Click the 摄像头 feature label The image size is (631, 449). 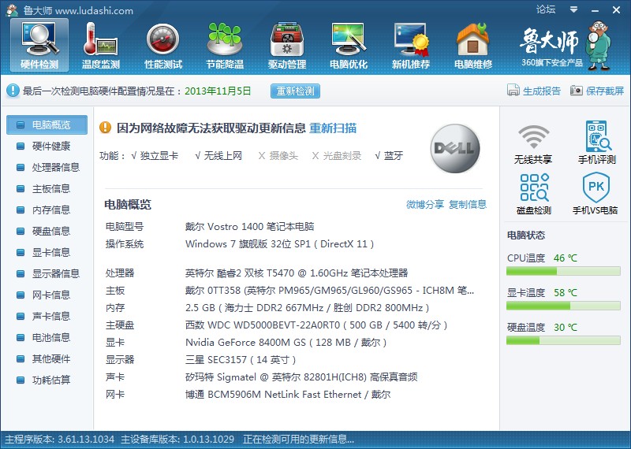pos(284,155)
